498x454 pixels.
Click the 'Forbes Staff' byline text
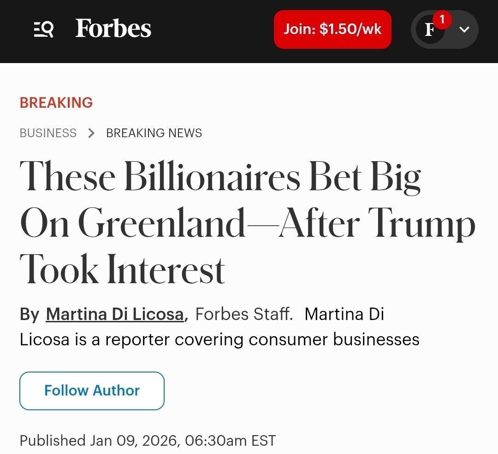(x=244, y=314)
